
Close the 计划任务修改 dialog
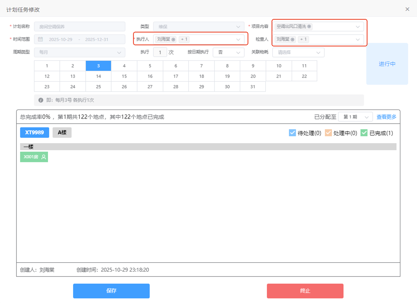pos(407,9)
